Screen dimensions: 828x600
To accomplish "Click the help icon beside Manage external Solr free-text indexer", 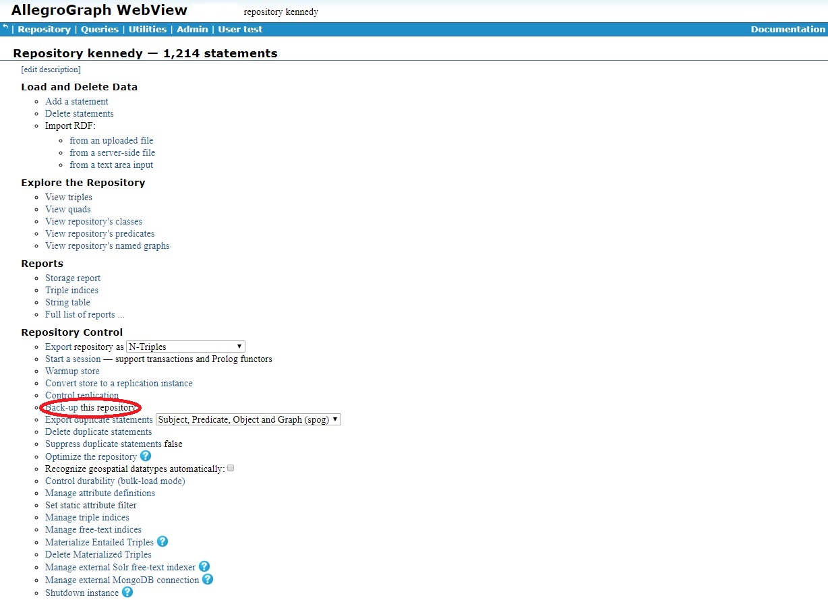I will [x=204, y=566].
